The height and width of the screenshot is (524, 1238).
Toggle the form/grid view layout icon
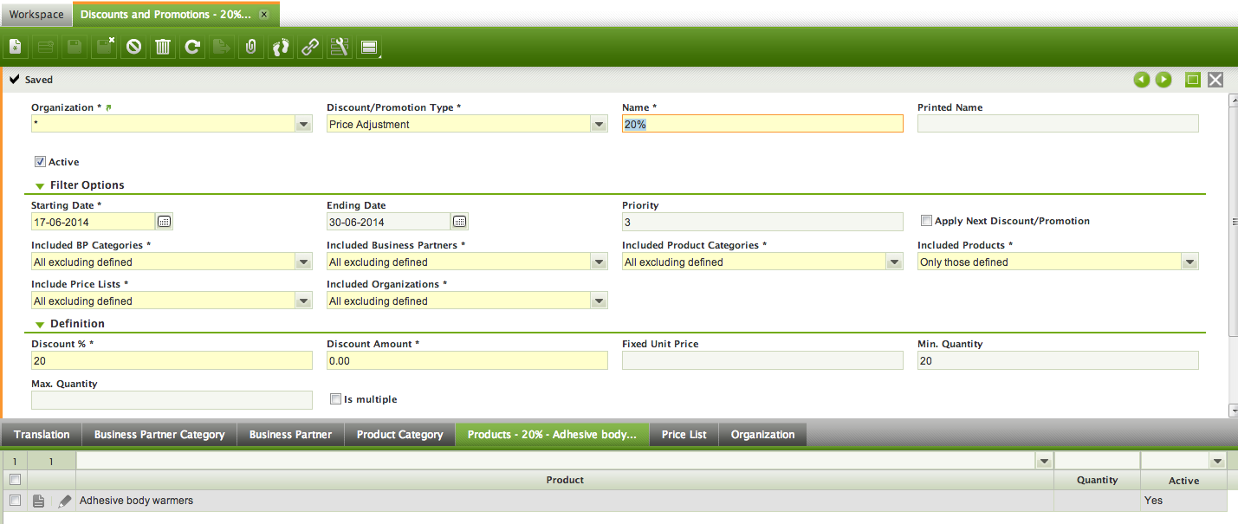click(x=369, y=47)
